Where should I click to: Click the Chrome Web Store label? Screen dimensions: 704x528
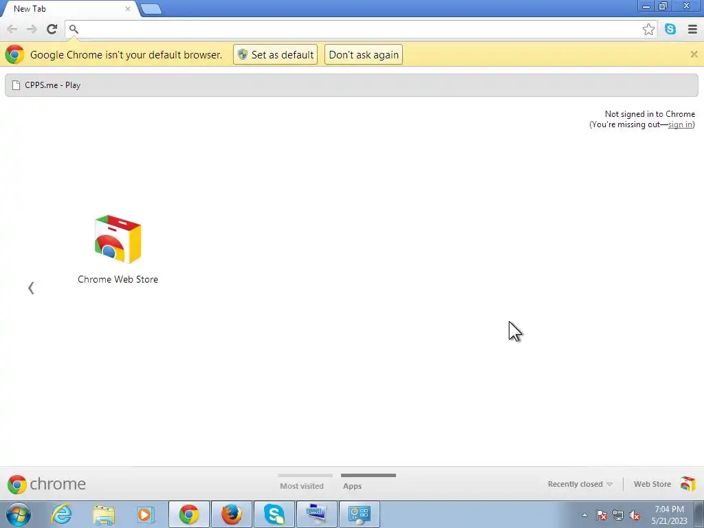point(118,279)
